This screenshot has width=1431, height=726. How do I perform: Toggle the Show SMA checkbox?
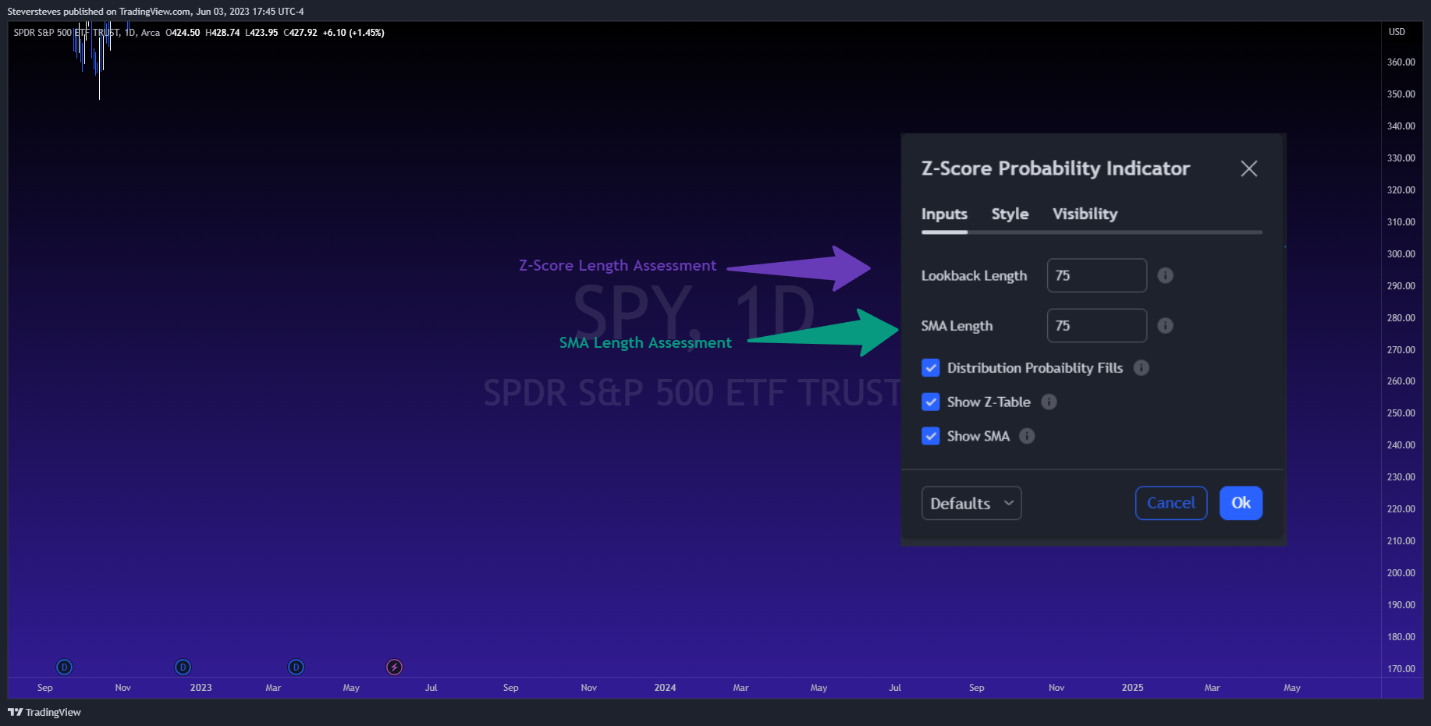click(x=930, y=436)
